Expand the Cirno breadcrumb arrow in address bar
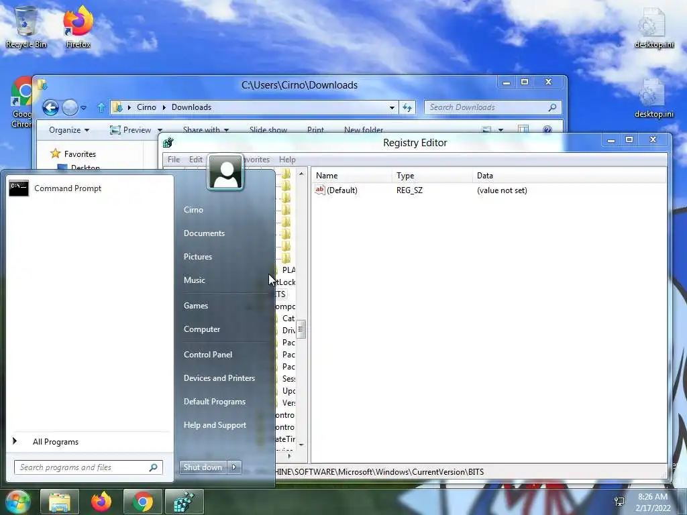Screen dimensions: 687x515 tap(164, 107)
